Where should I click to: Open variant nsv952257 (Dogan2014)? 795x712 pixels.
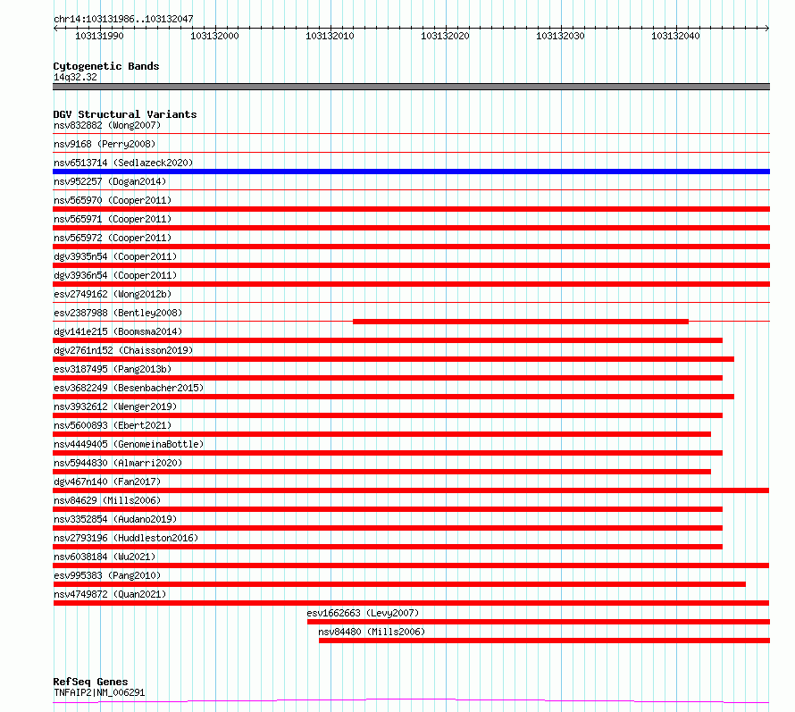click(110, 181)
